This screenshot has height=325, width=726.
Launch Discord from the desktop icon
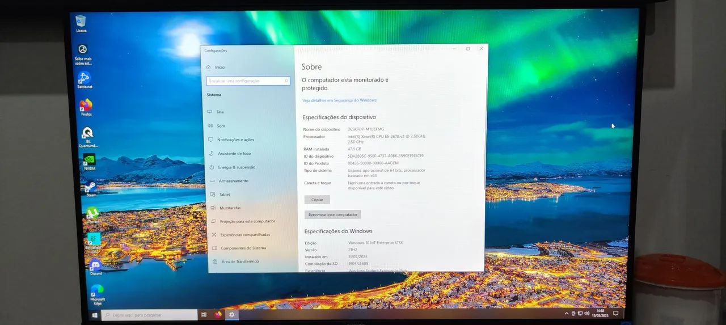click(x=95, y=265)
